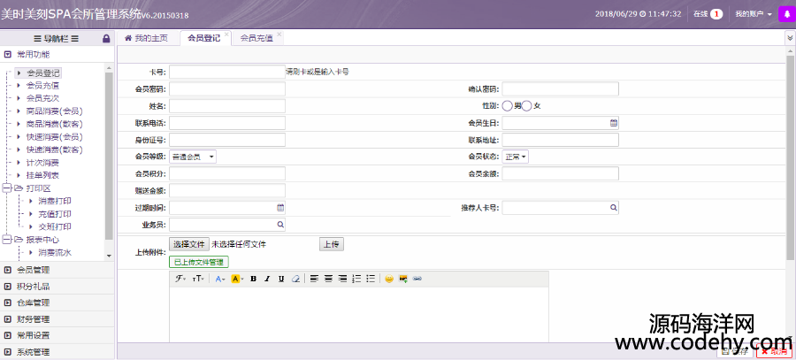Click the lock icon in navigation header
796x360 pixels.
[107, 39]
